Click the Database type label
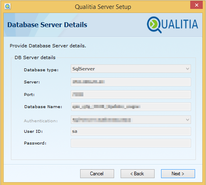 click(x=41, y=70)
